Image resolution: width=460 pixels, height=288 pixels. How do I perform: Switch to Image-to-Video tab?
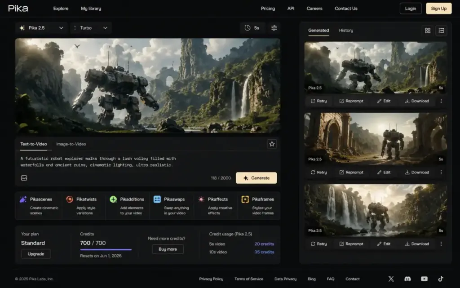pos(71,144)
